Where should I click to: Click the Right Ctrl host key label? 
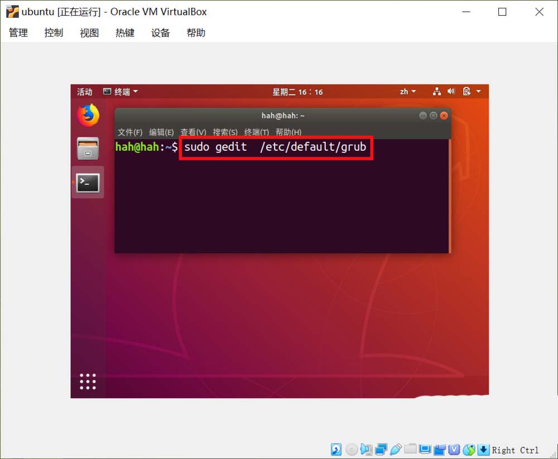click(x=515, y=450)
